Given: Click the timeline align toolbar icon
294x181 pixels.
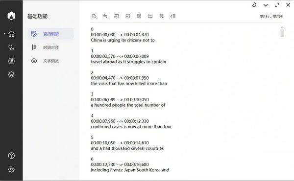Looking at the screenshot, I should point(150,16).
